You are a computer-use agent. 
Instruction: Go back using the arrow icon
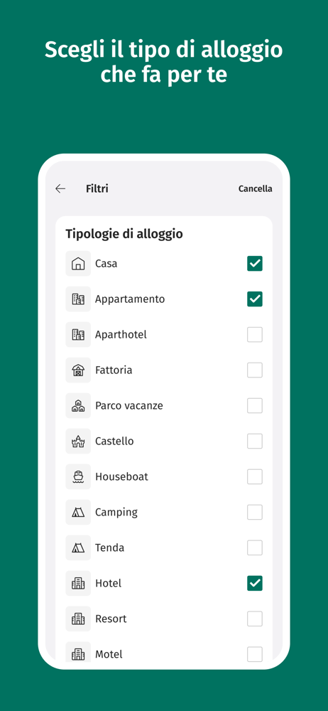(x=60, y=188)
